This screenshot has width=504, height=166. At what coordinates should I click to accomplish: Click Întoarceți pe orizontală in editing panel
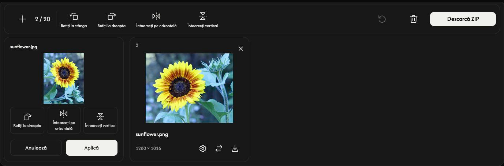coord(64,120)
